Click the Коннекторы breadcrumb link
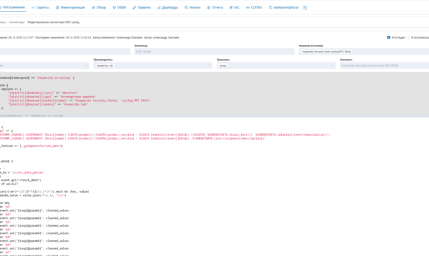The height and width of the screenshot is (256, 429). [17, 22]
